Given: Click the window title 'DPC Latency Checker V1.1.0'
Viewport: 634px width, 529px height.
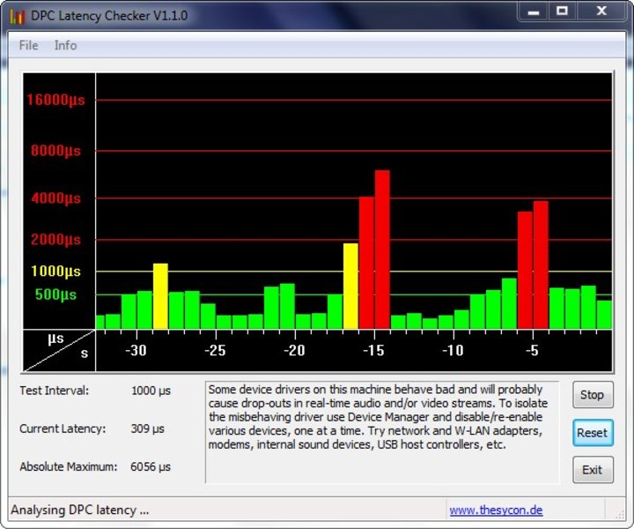Looking at the screenshot, I should [x=109, y=16].
